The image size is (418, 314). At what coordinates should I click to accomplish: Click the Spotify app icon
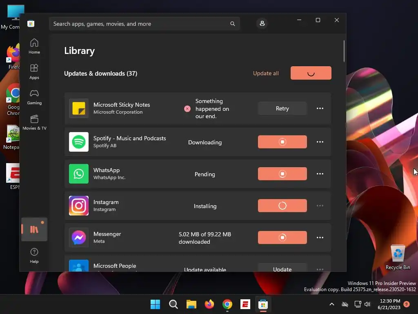click(79, 142)
